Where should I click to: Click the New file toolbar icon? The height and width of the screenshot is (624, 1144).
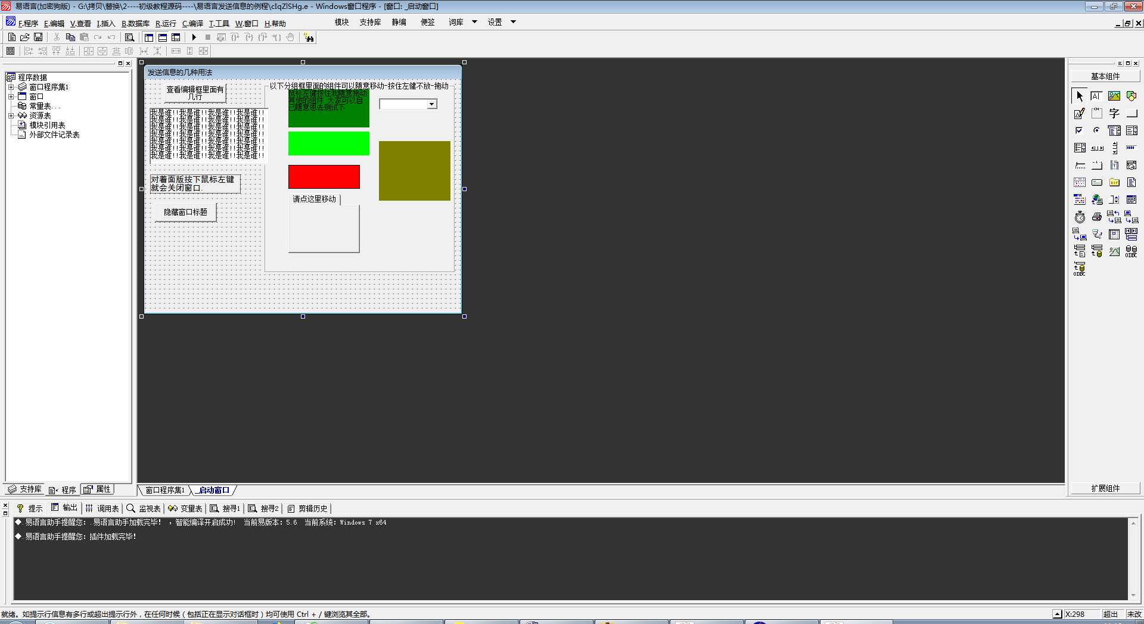tap(12, 37)
